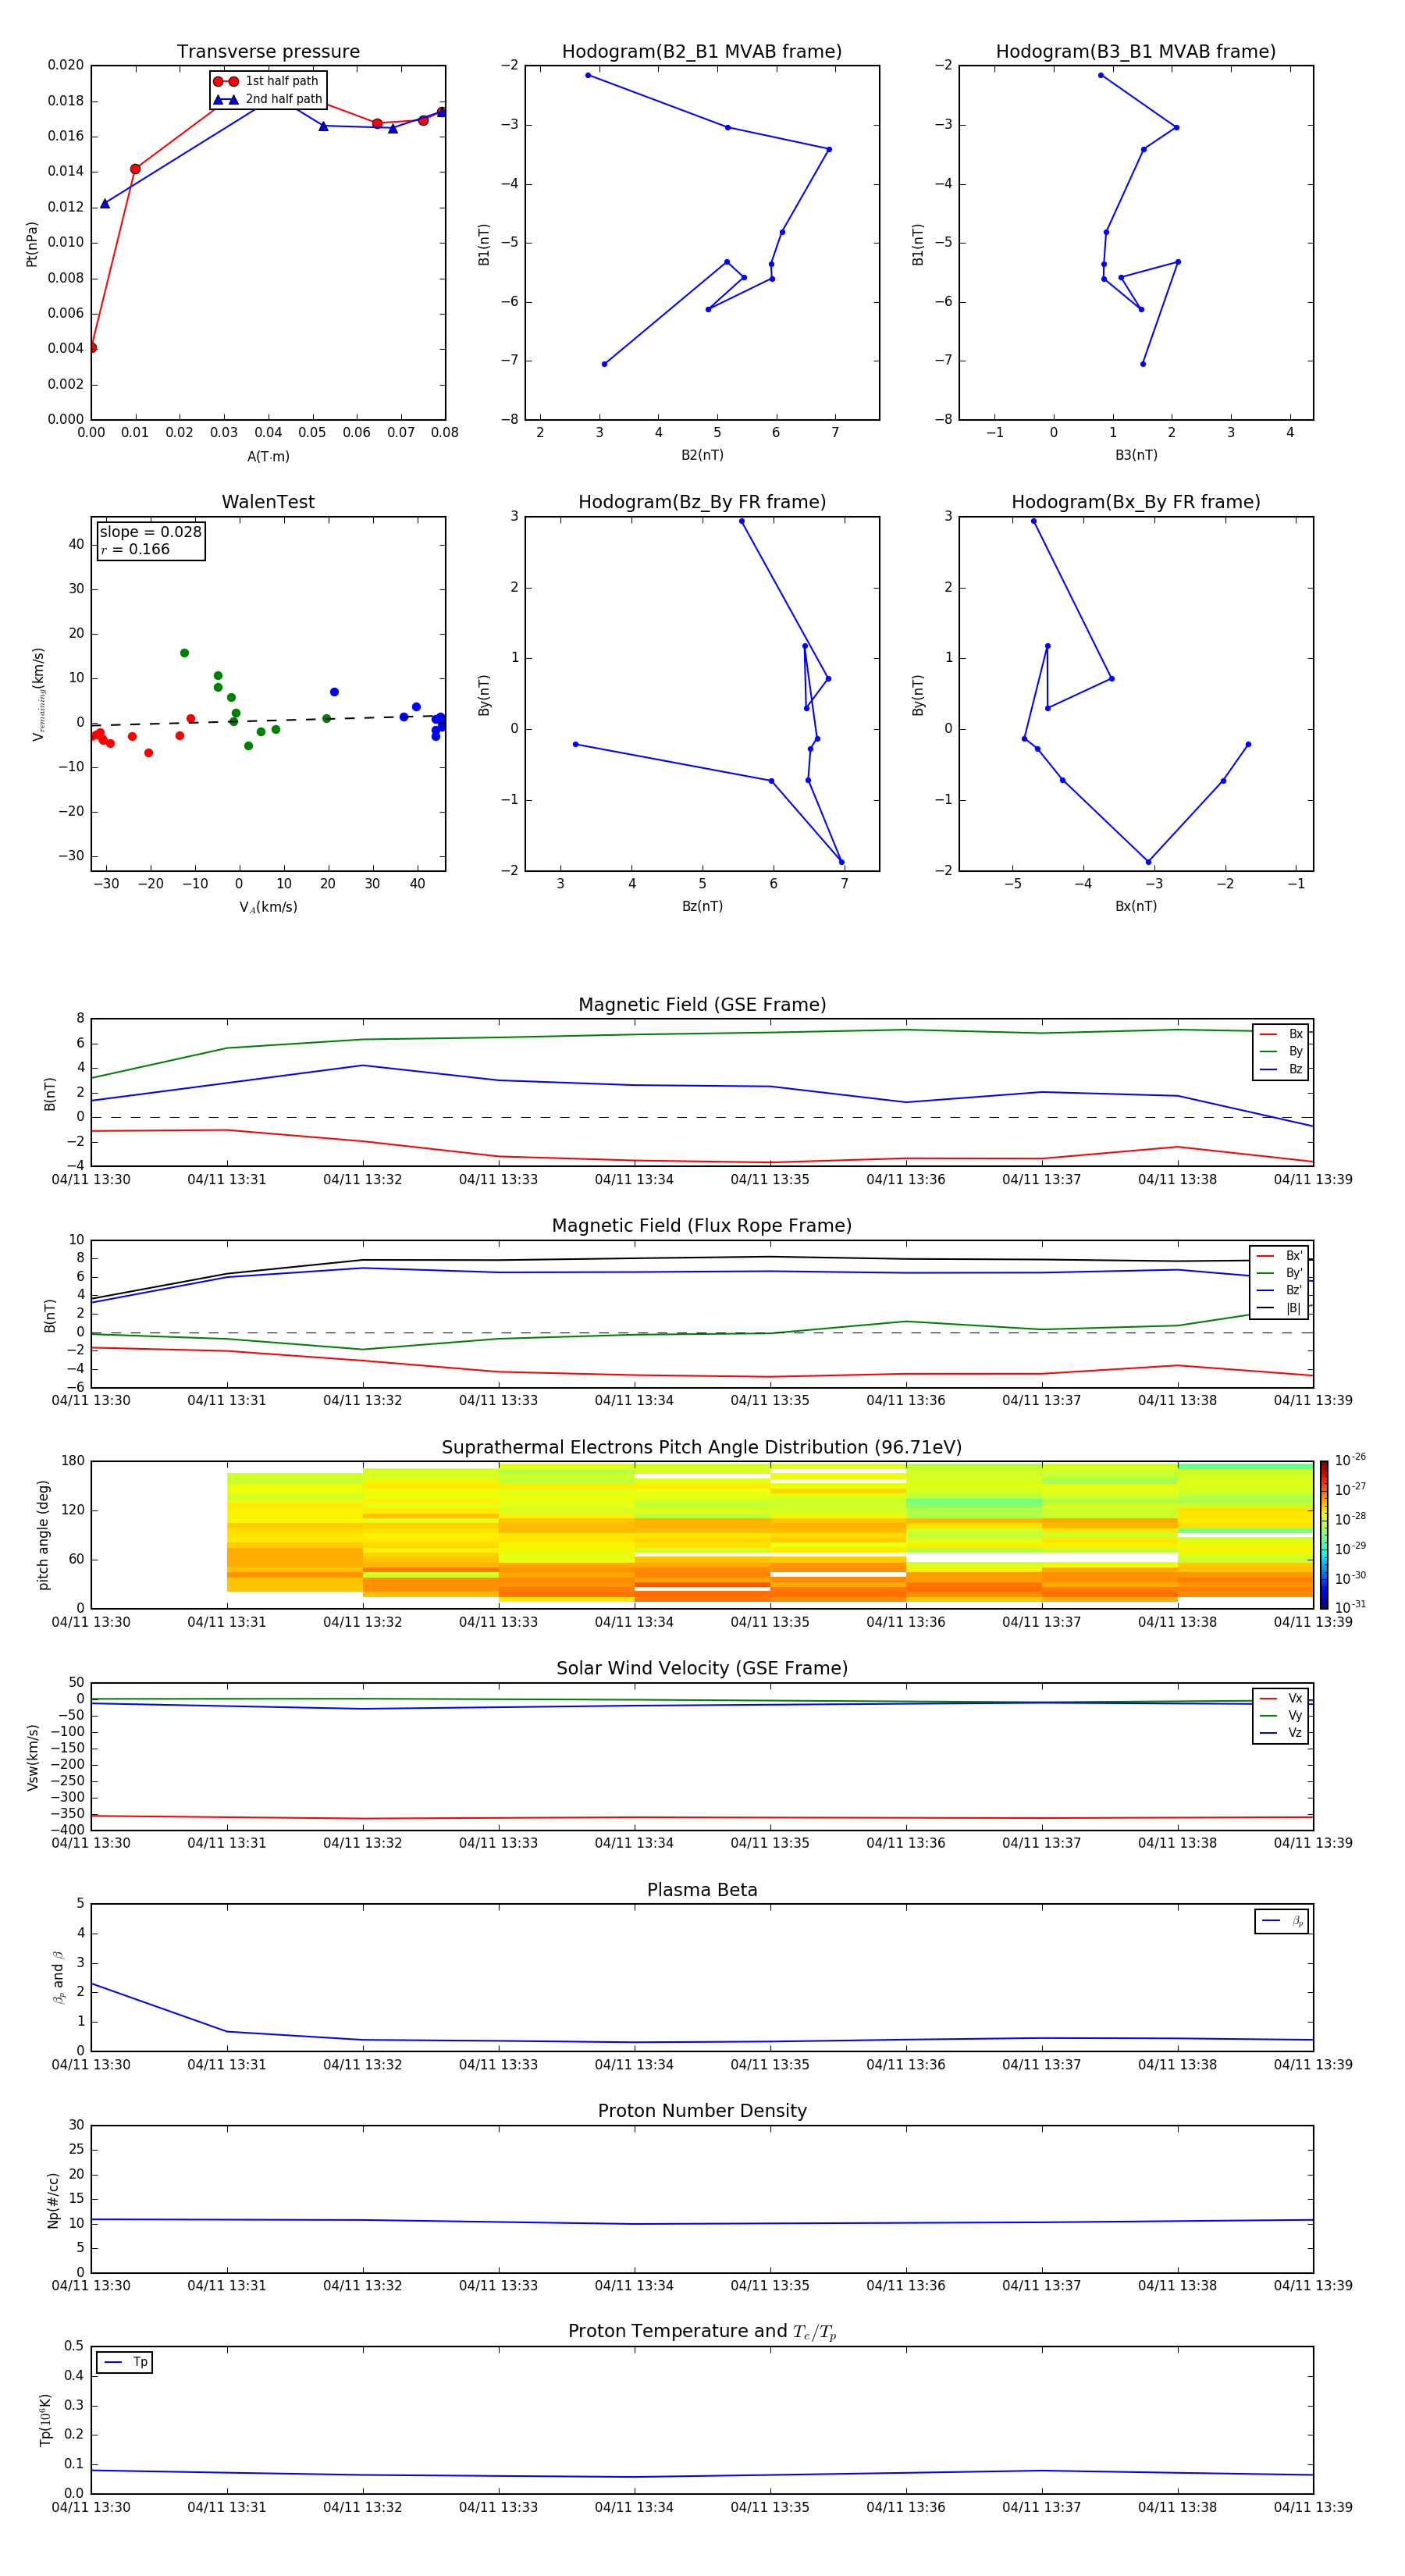The width and height of the screenshot is (1405, 2576).
Task: Click the 'Np(#/cc)' axis label
Action: pyautogui.click(x=53, y=2200)
